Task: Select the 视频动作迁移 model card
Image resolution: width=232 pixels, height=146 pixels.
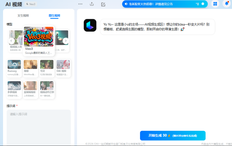Action: click(47, 89)
